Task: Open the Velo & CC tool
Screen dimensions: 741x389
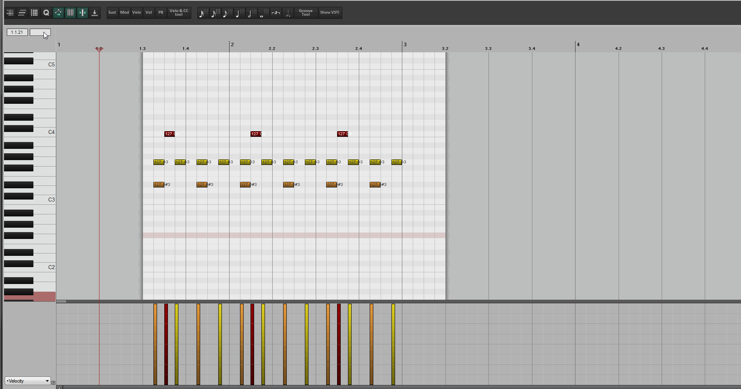Action: (x=179, y=12)
